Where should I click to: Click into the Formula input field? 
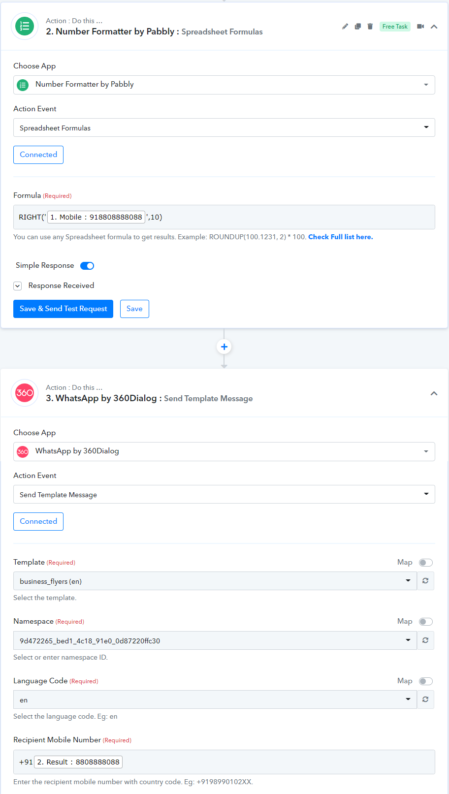tap(224, 217)
